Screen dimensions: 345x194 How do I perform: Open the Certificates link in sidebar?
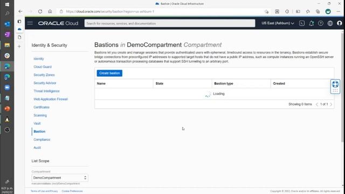(x=42, y=107)
